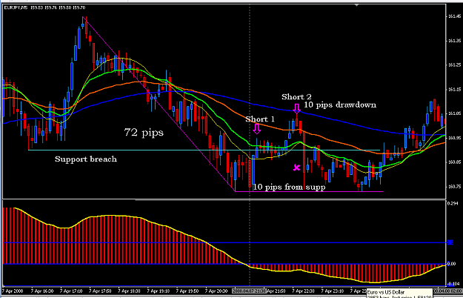Click the 161.15 price axis label
Screen dimensions: 463x298
click(453, 89)
